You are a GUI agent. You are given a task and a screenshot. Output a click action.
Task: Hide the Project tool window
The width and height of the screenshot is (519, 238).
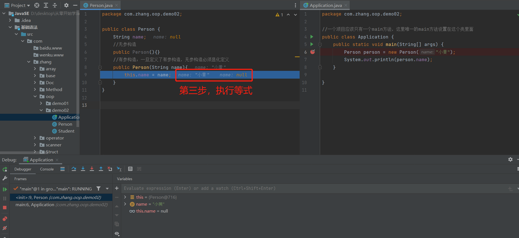pyautogui.click(x=75, y=5)
